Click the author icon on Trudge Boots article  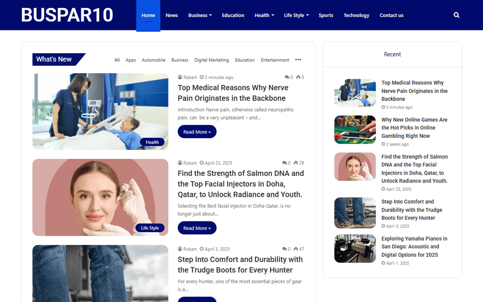[x=180, y=249]
